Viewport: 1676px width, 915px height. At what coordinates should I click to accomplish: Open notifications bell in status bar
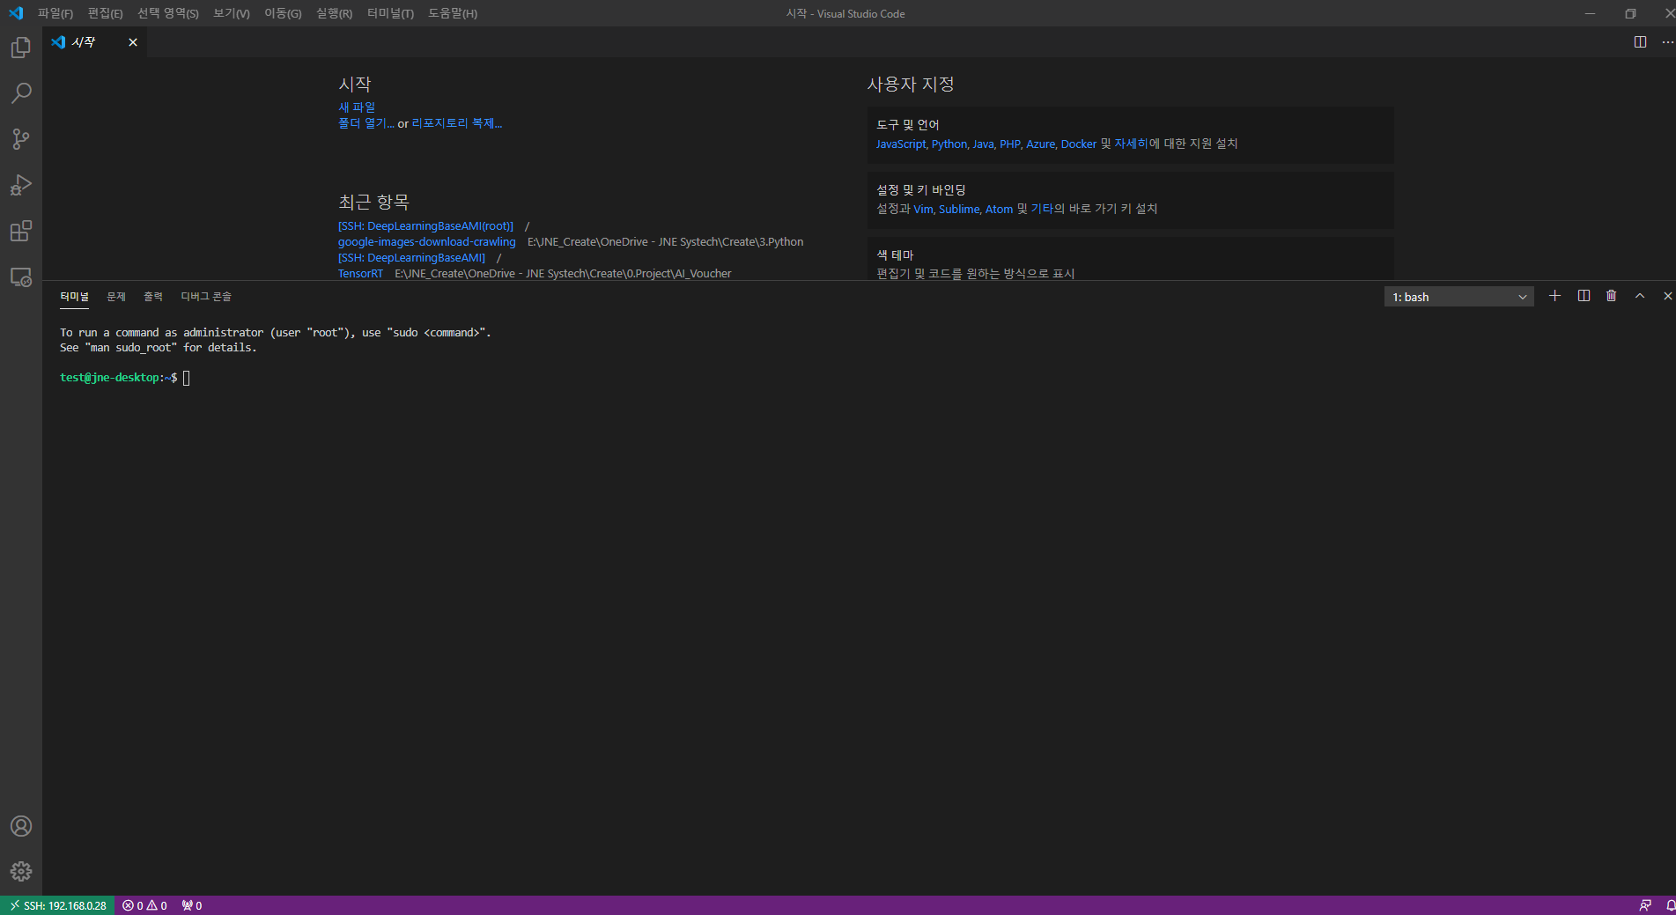point(1669,905)
